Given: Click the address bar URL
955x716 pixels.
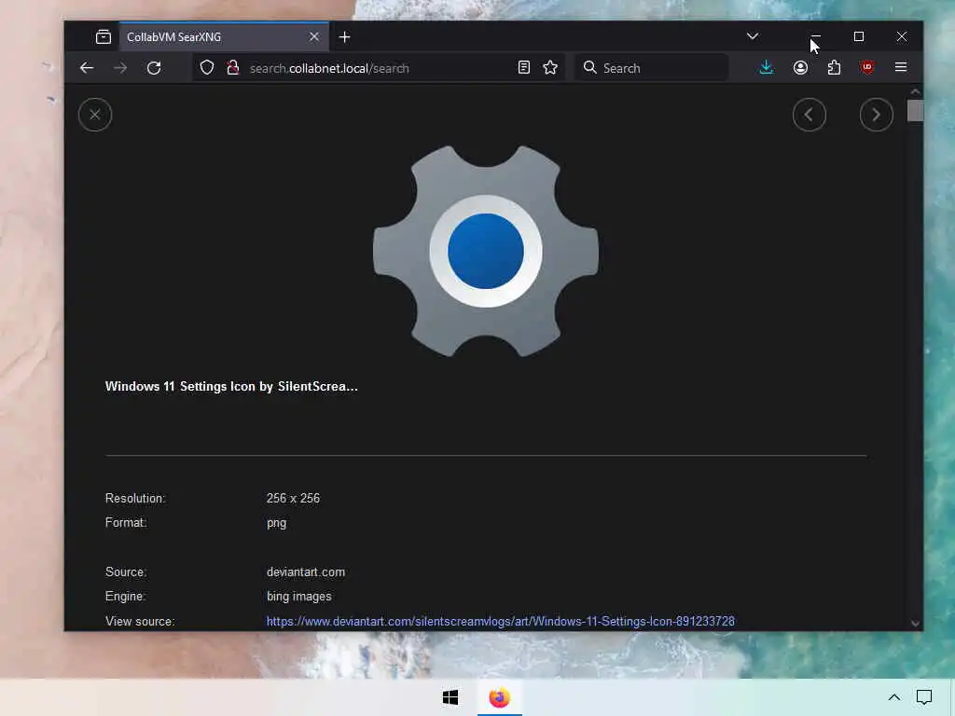Looking at the screenshot, I should (x=329, y=68).
